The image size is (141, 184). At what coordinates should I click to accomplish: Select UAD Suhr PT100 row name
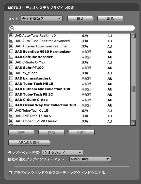pyautogui.click(x=29, y=68)
